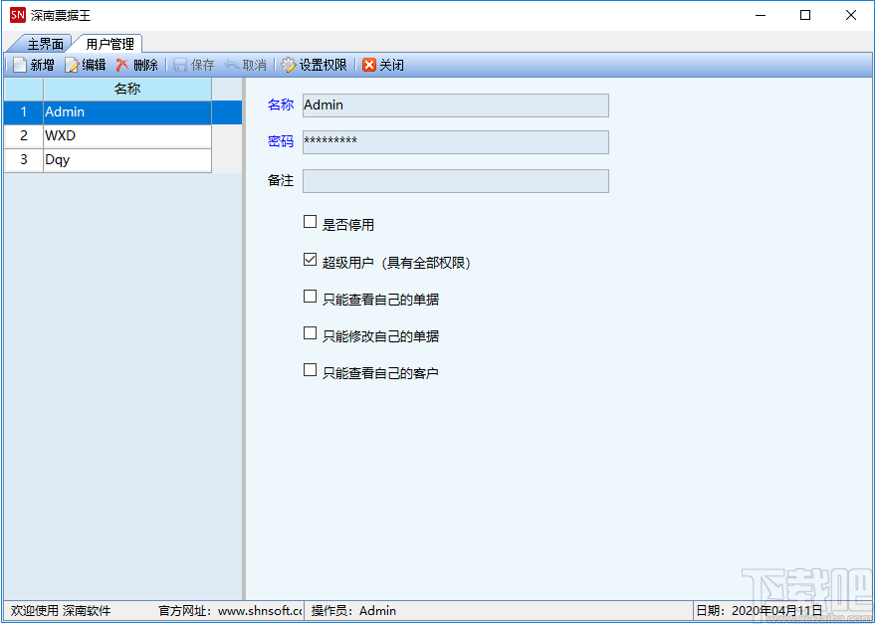The image size is (876, 624).
Task: Click the 新增 (add new) toolbar button
Action: [x=34, y=65]
